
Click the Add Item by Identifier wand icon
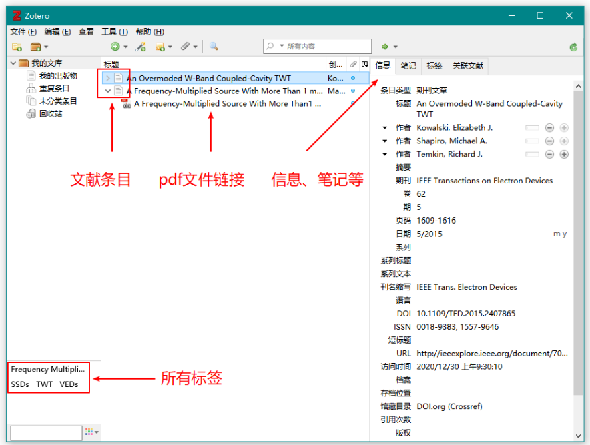(141, 47)
